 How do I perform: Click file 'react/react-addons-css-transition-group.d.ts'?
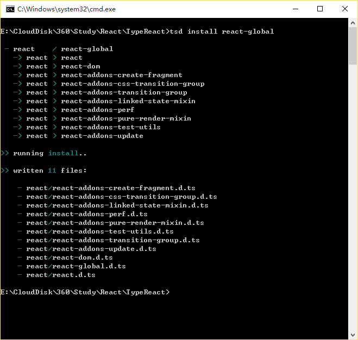[x=122, y=197]
